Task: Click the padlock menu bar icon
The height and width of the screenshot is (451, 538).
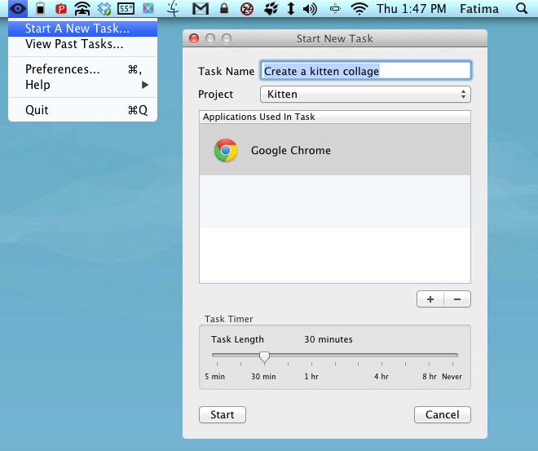Action: coord(224,8)
